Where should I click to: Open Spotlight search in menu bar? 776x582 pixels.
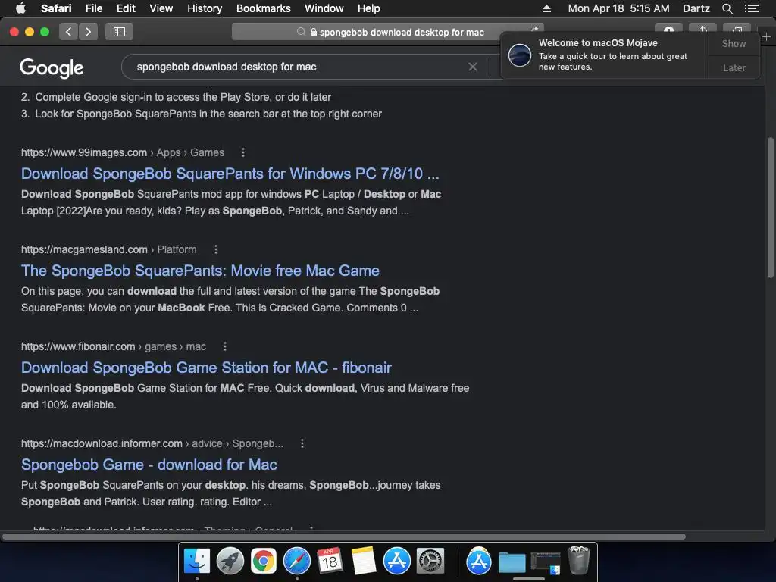(727, 8)
